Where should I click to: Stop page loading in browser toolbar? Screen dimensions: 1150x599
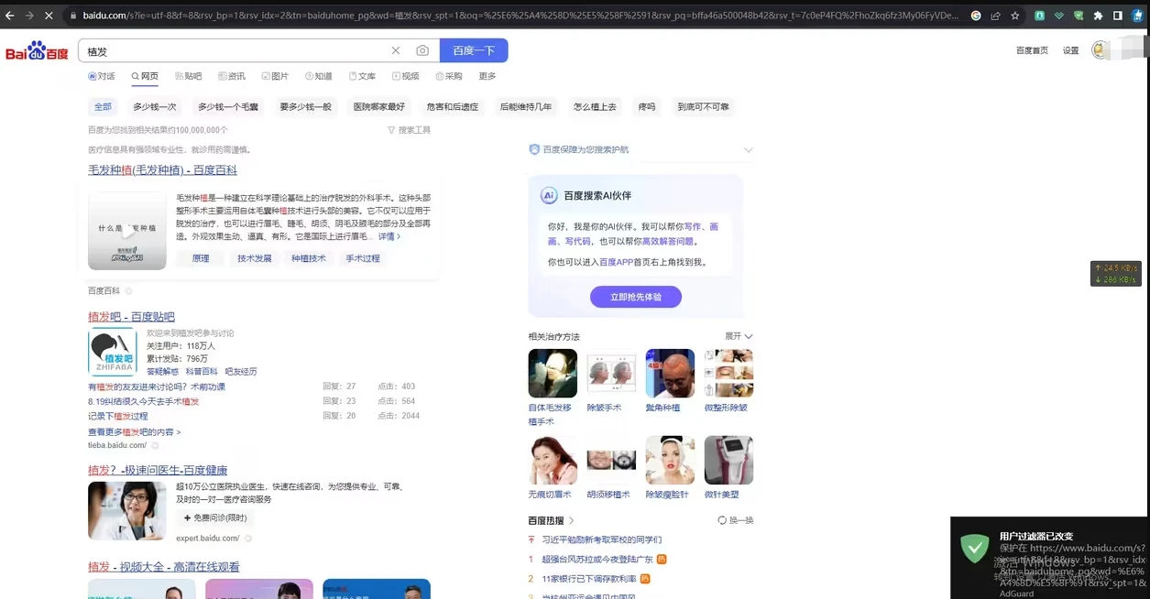48,16
